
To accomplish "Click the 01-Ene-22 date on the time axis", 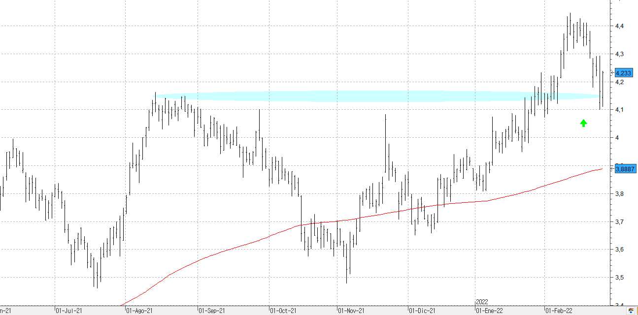I will point(489,311).
